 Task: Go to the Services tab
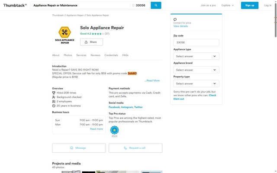81,55
